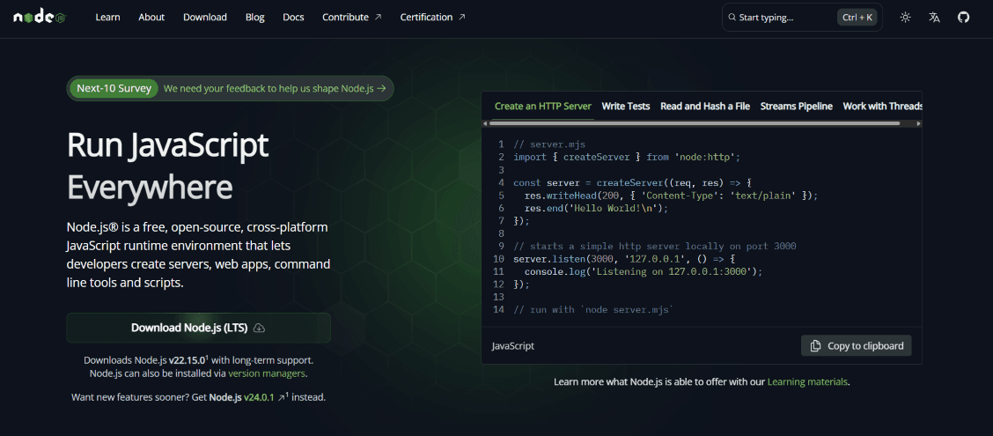The height and width of the screenshot is (436, 993).
Task: Click the Node.js logo
Action: 40,17
